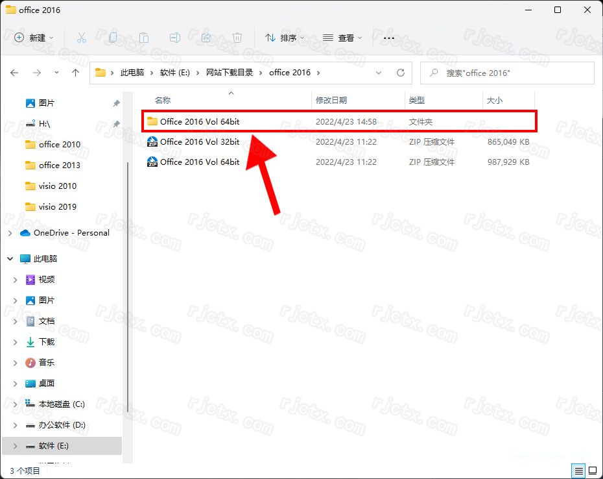Screen dimensions: 603x479
Task: Click the Share icon in the toolbar
Action: [206, 38]
